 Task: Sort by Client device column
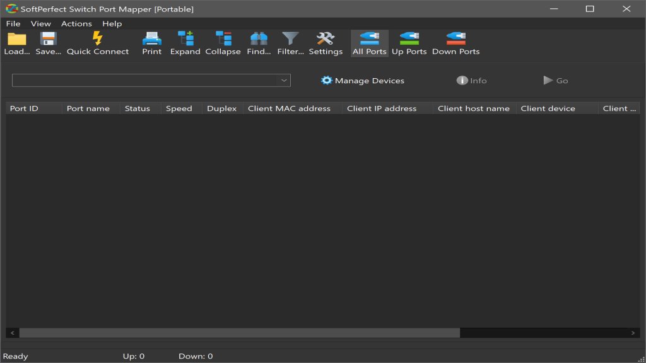pos(558,108)
